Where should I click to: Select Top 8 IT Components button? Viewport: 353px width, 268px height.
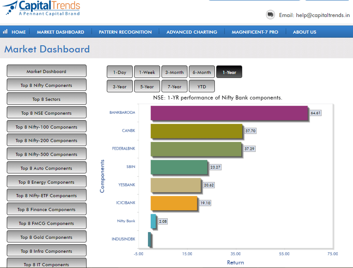47,263
